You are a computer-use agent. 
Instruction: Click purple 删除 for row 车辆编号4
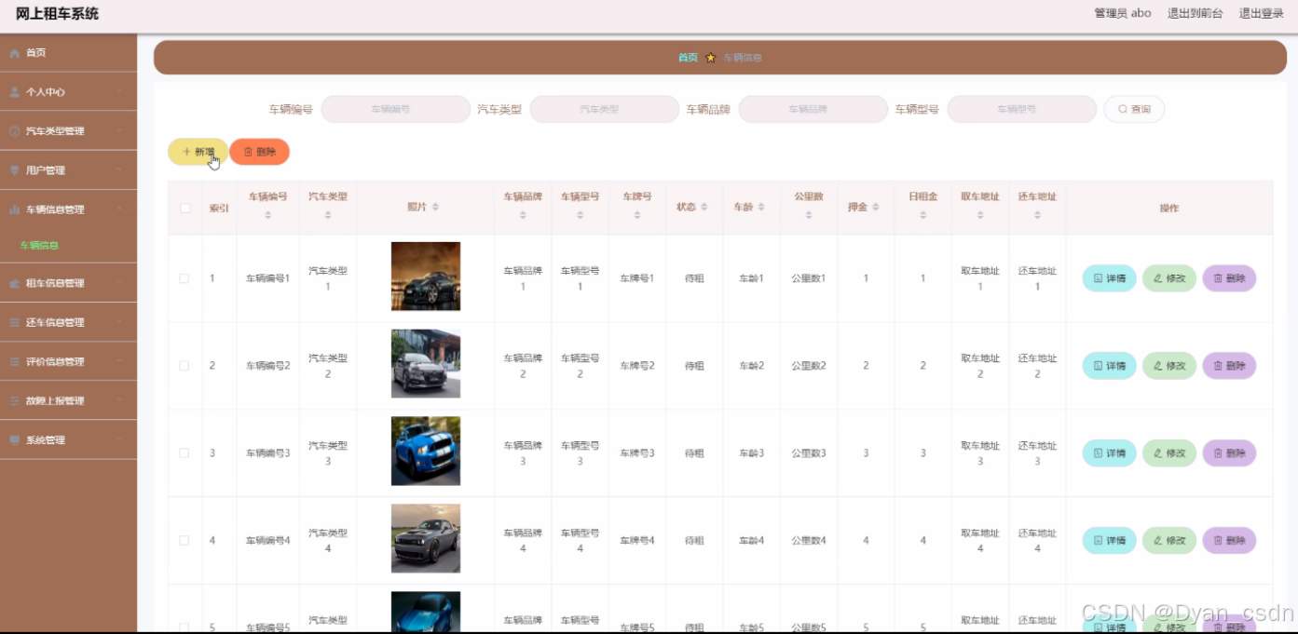[x=1229, y=540]
